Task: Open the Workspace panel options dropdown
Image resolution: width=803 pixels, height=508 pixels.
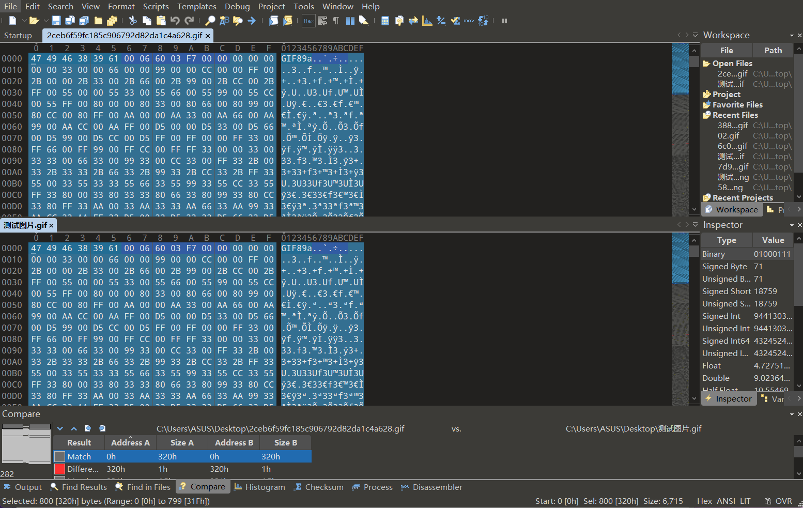Action: pos(792,35)
